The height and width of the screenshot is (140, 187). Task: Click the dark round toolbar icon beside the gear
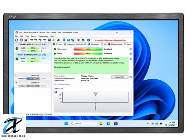click(x=83, y=40)
